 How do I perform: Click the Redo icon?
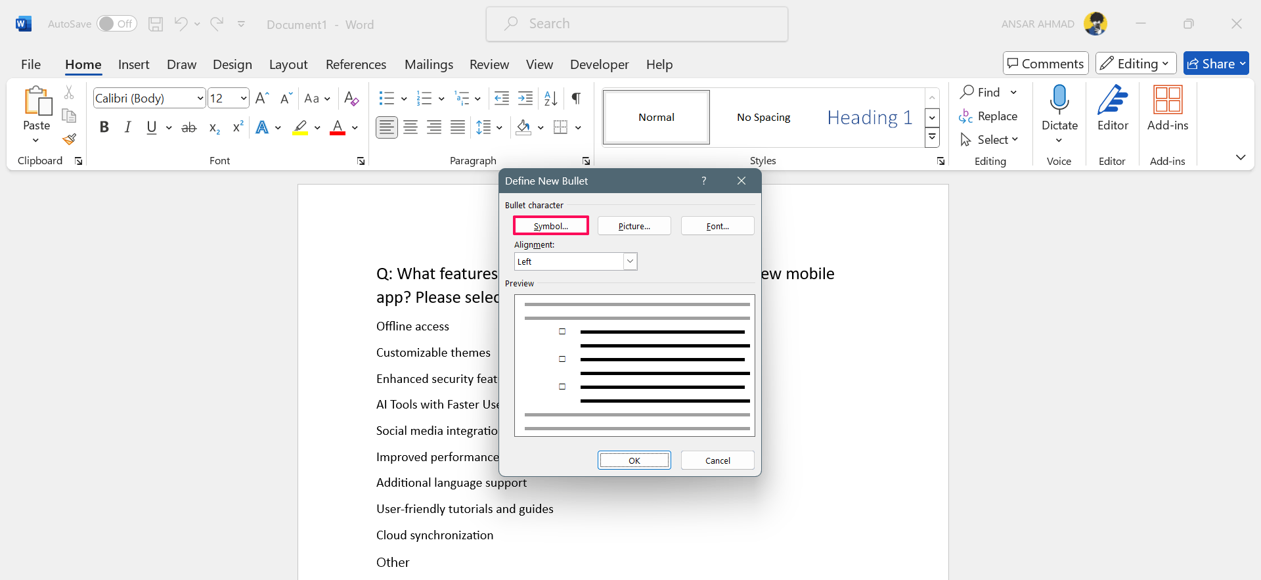point(217,24)
